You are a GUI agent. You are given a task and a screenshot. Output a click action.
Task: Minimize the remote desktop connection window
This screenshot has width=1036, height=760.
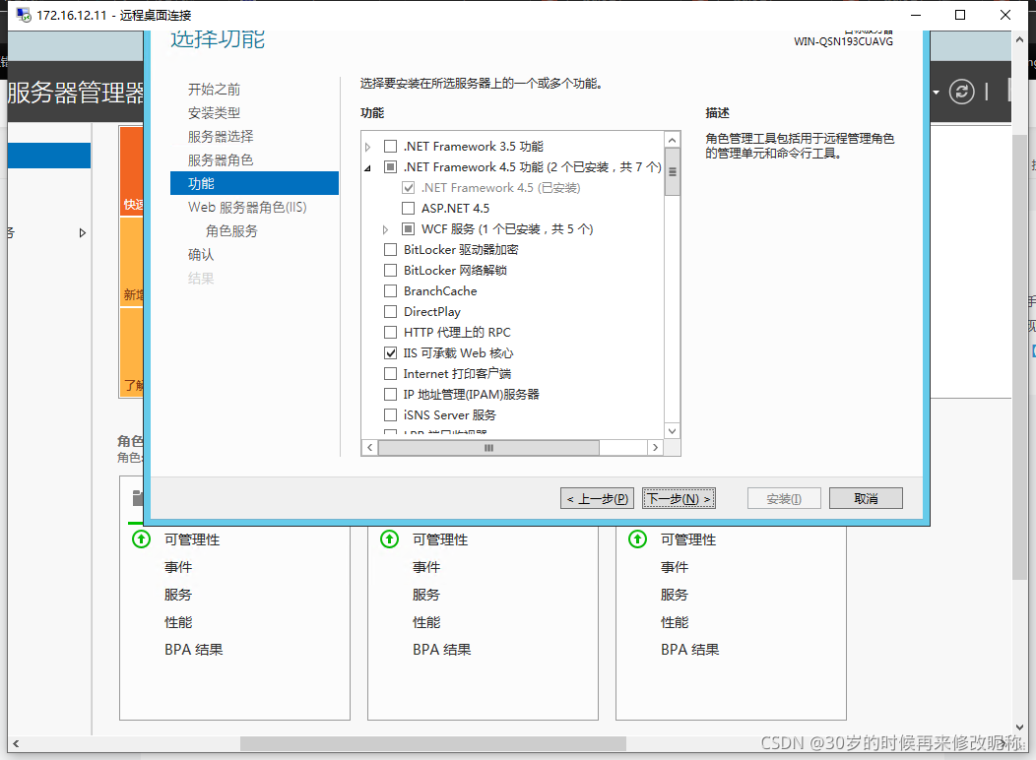pos(916,15)
